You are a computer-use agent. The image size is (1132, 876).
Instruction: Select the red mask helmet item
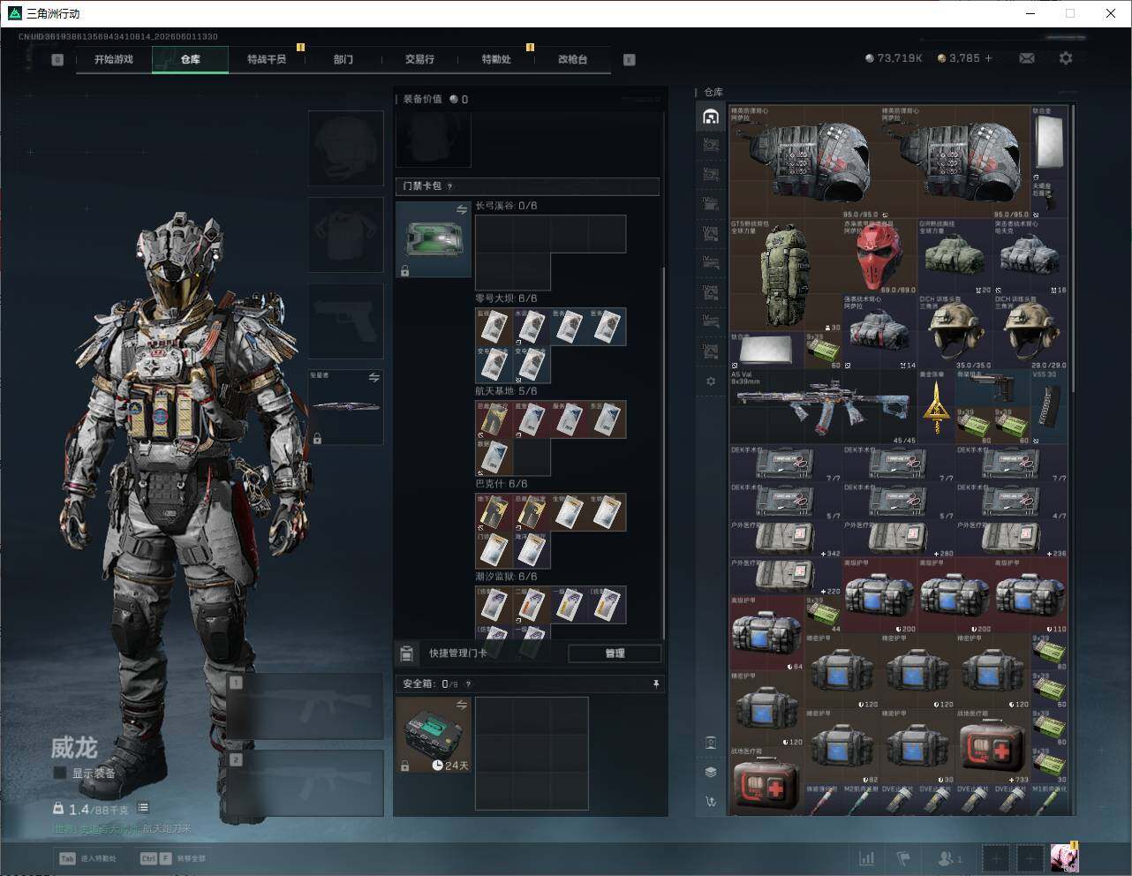pyautogui.click(x=879, y=256)
